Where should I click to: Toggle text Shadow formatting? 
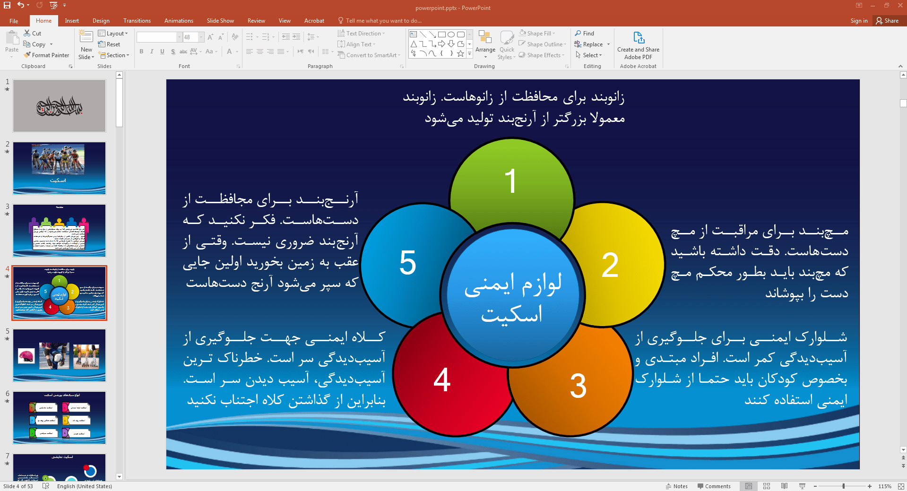[x=173, y=52]
